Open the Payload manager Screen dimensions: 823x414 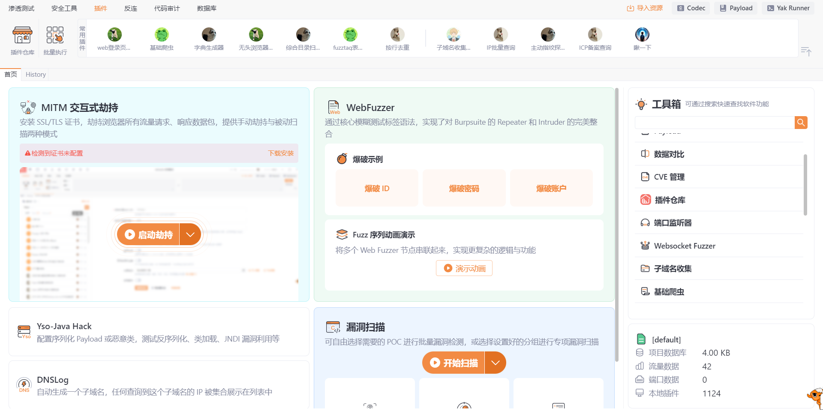click(x=735, y=8)
